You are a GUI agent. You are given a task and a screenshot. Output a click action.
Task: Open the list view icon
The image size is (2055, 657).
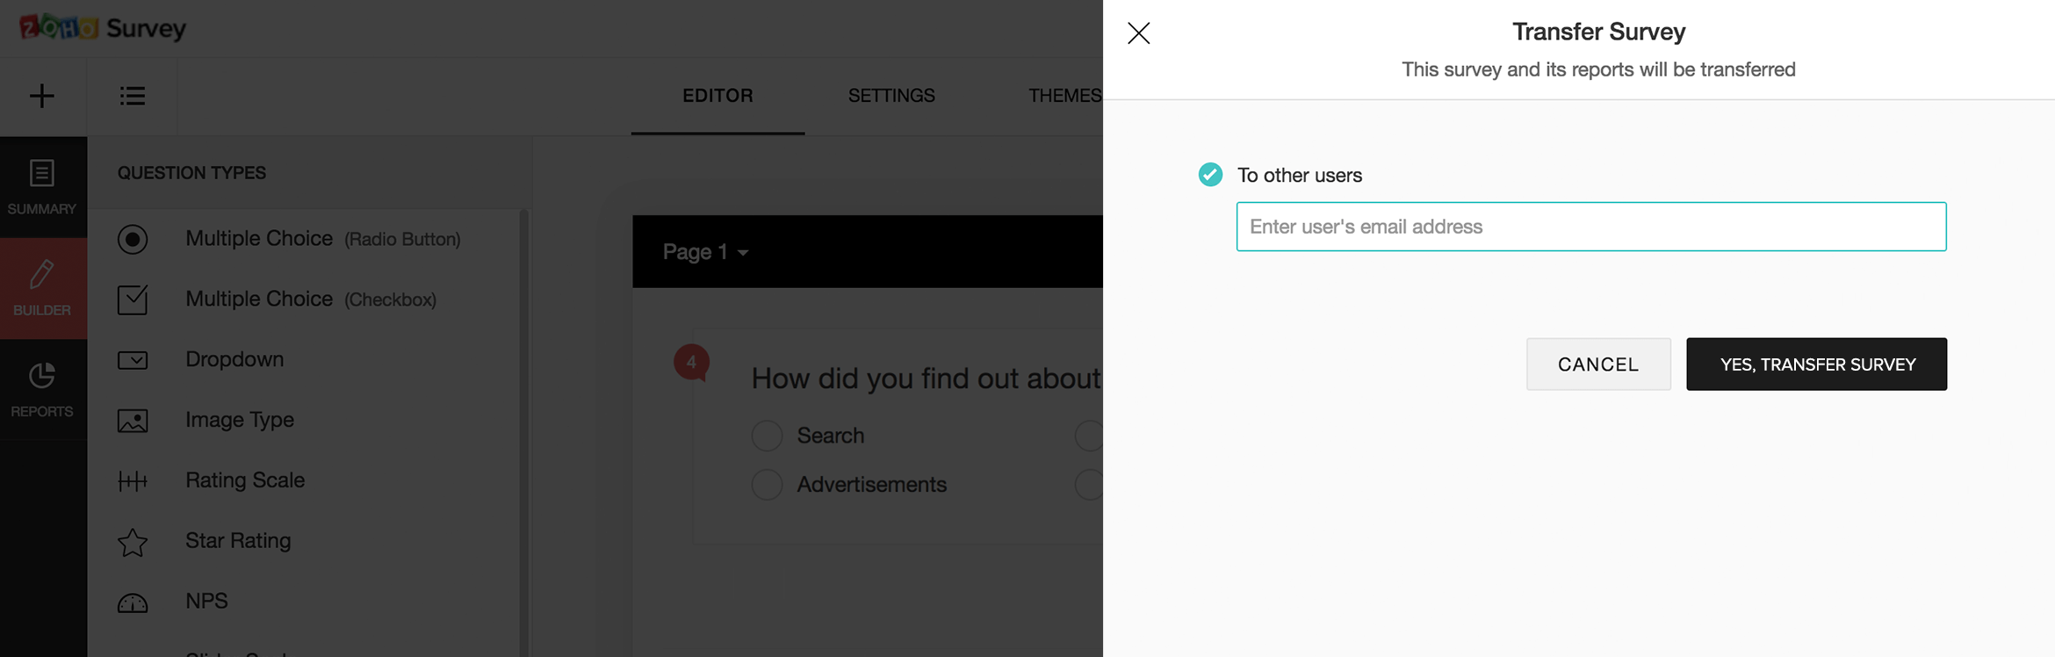pyautogui.click(x=133, y=96)
